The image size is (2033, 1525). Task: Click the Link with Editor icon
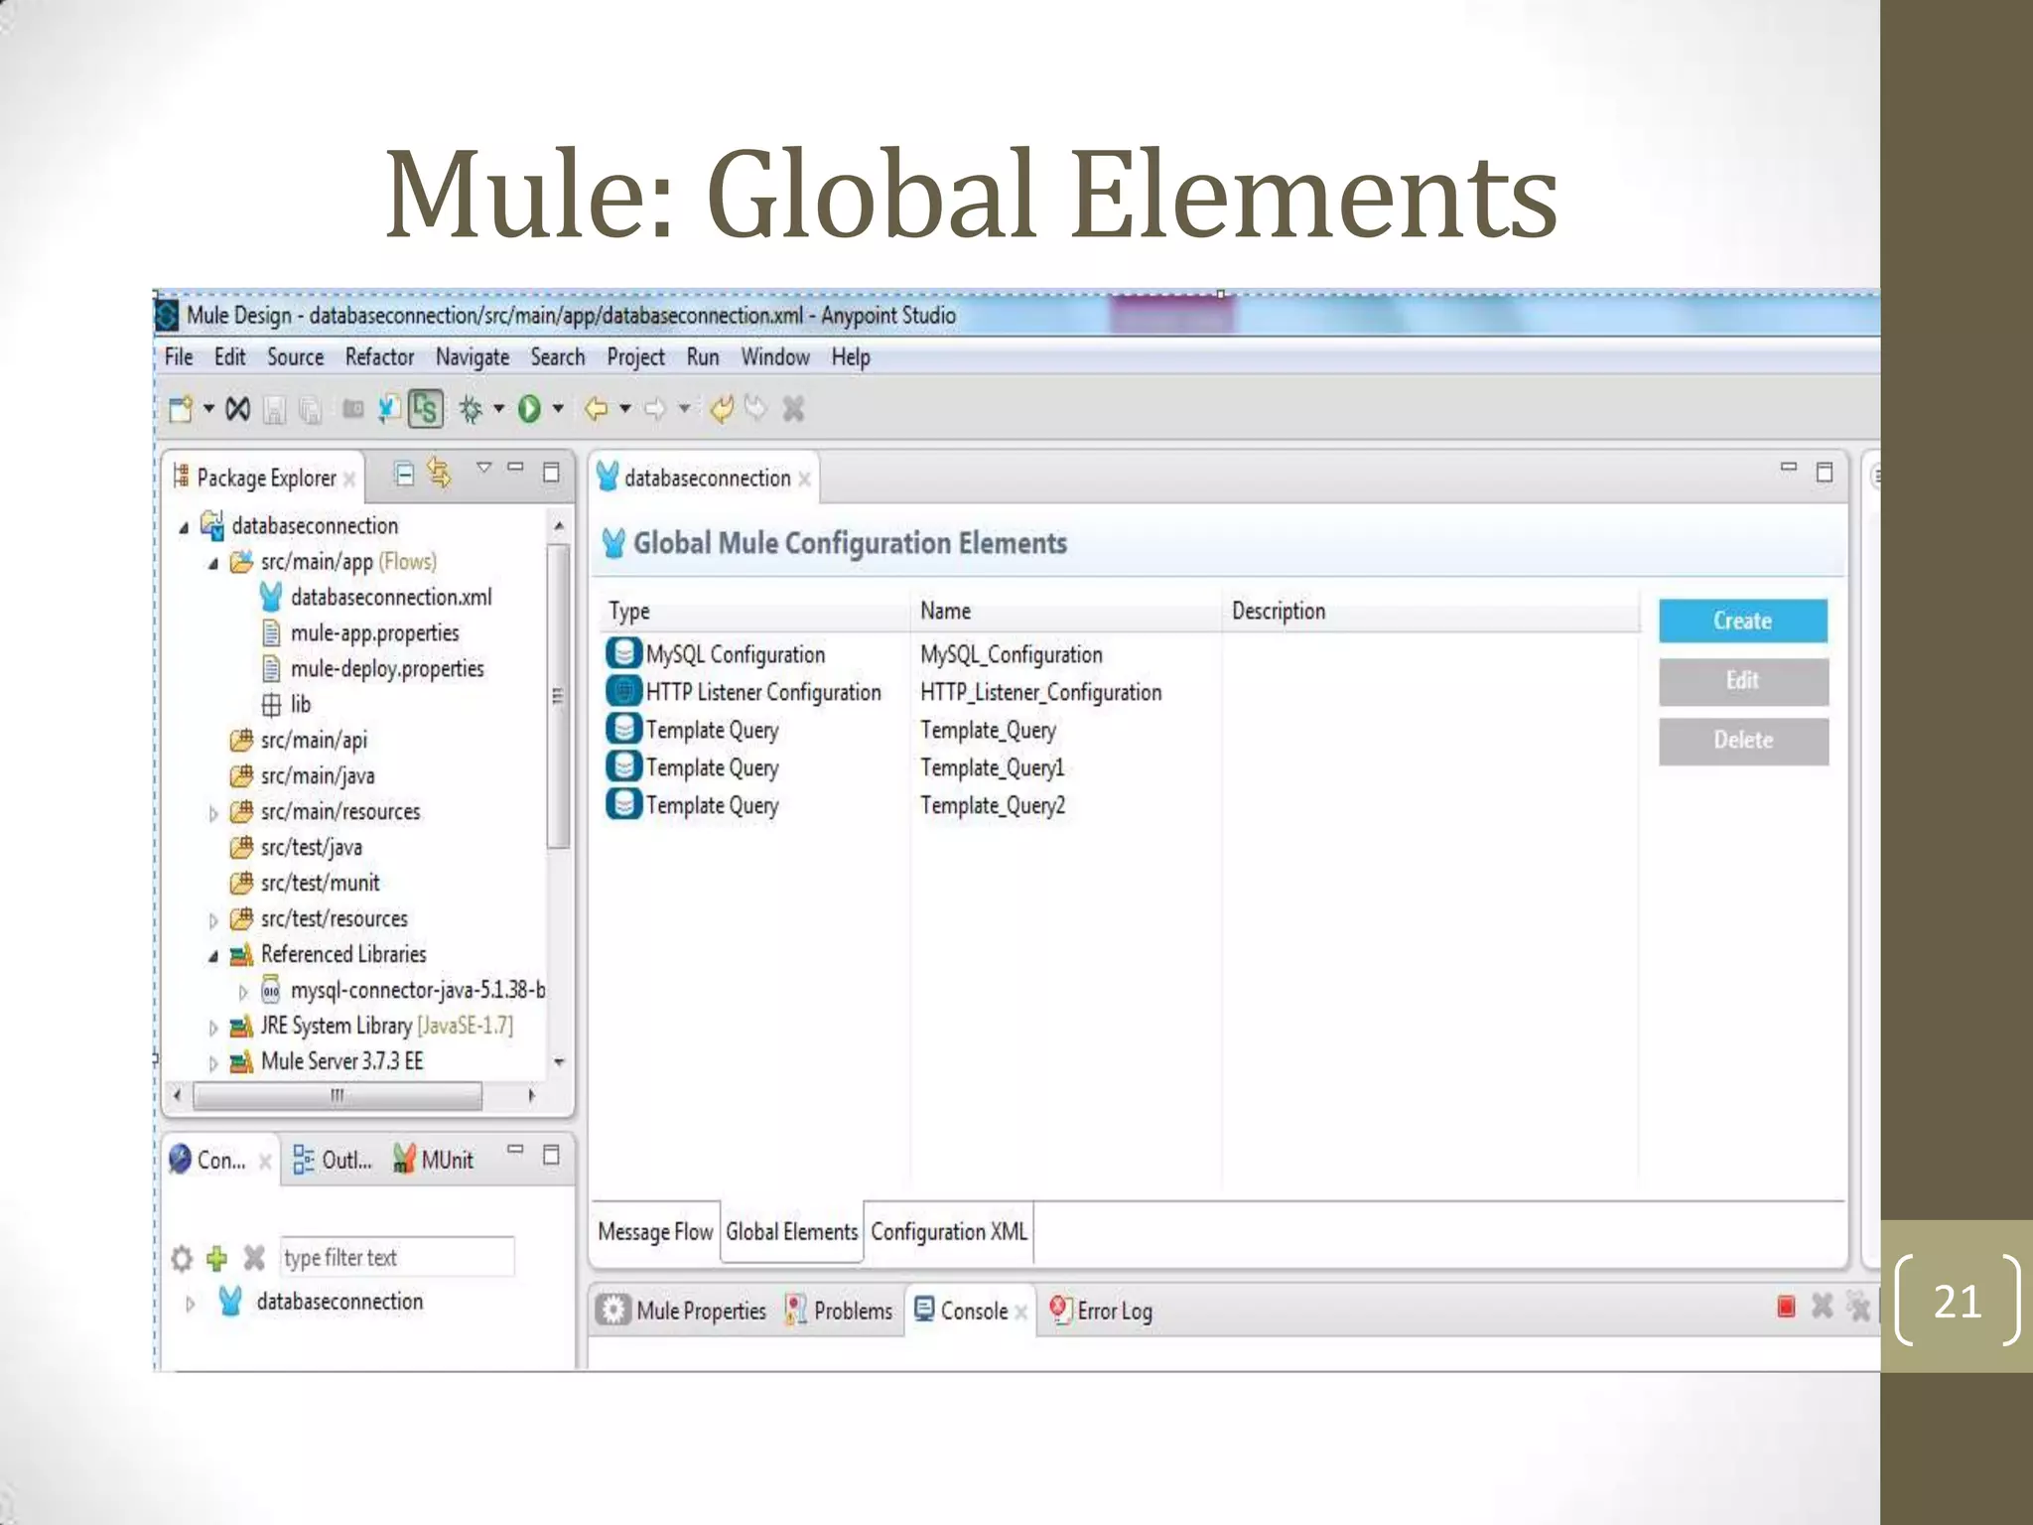coord(439,474)
